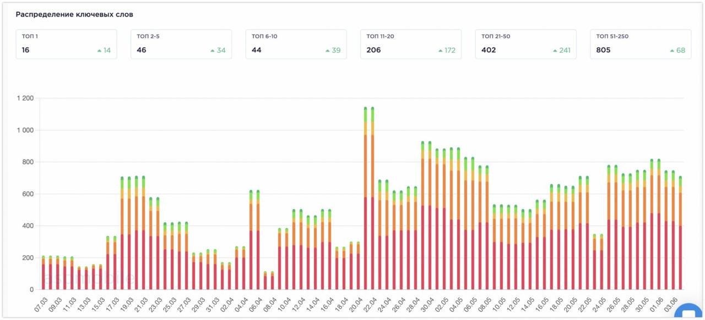Open the ТОП 51-250 card showing 805

[x=640, y=44]
